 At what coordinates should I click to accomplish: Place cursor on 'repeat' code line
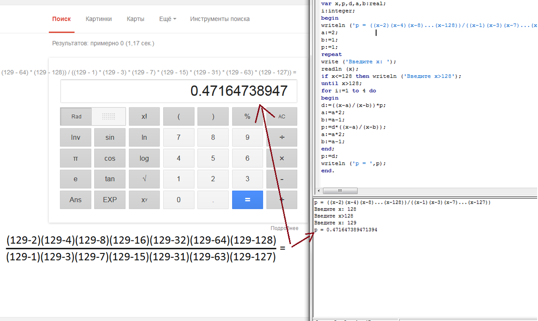coord(331,55)
